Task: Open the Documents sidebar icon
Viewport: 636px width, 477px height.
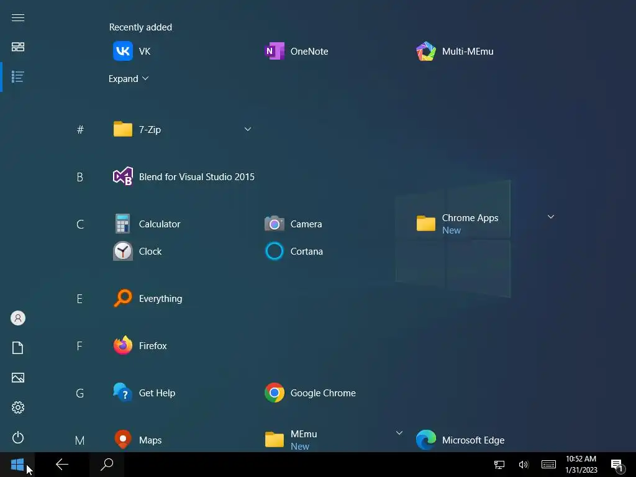Action: [18, 348]
